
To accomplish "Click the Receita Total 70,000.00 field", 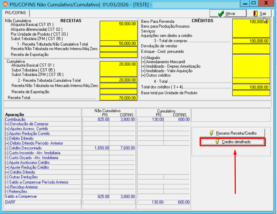I will point(119,98).
